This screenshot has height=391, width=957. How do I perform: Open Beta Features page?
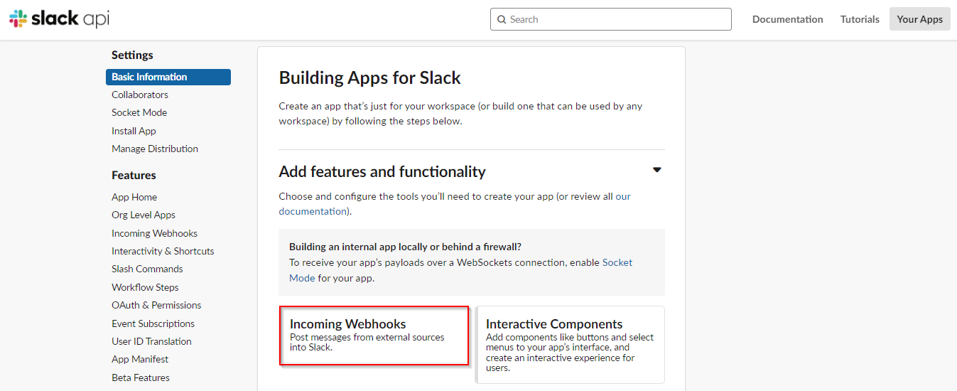coord(141,377)
